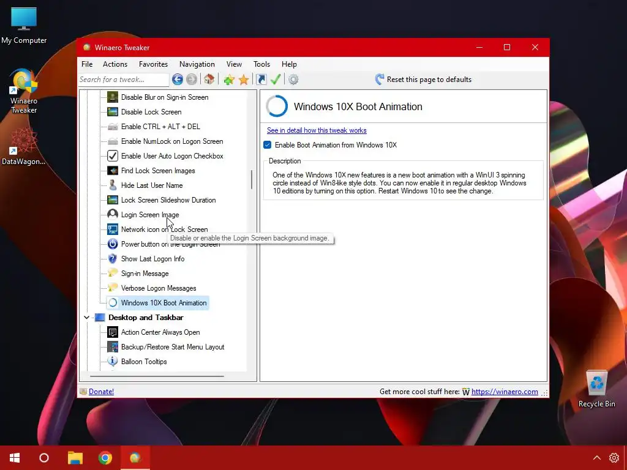Click the Cortana circle taskbar icon
This screenshot has width=627, height=470.
44,458
